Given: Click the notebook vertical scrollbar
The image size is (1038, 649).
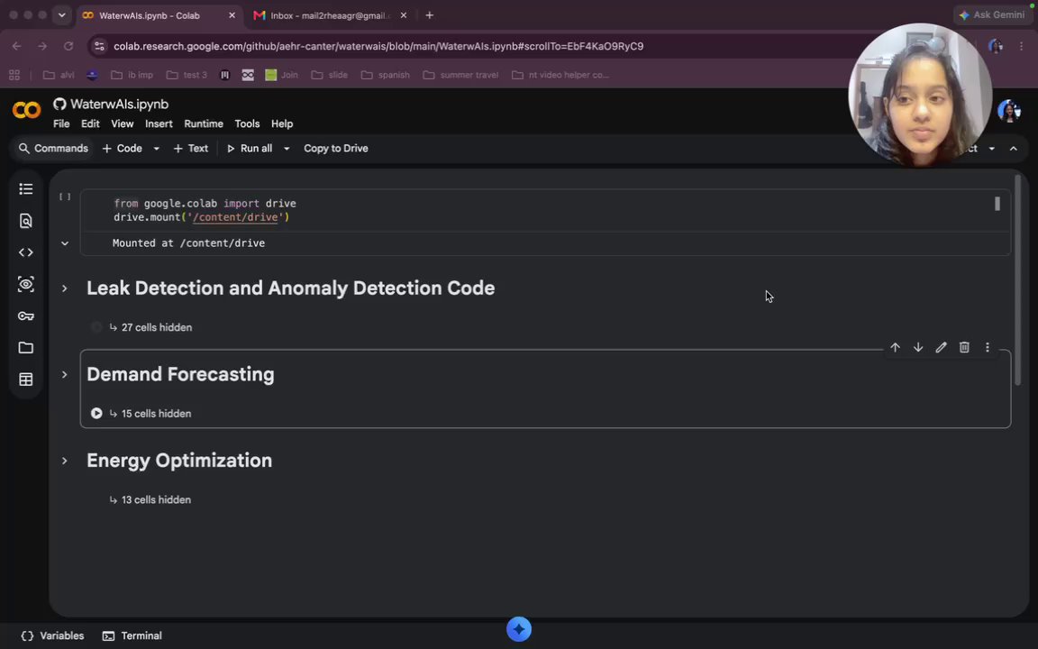Looking at the screenshot, I should [1018, 279].
